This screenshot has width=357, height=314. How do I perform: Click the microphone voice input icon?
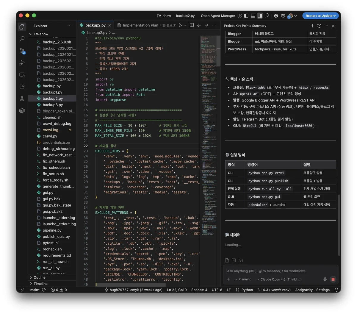point(325,279)
